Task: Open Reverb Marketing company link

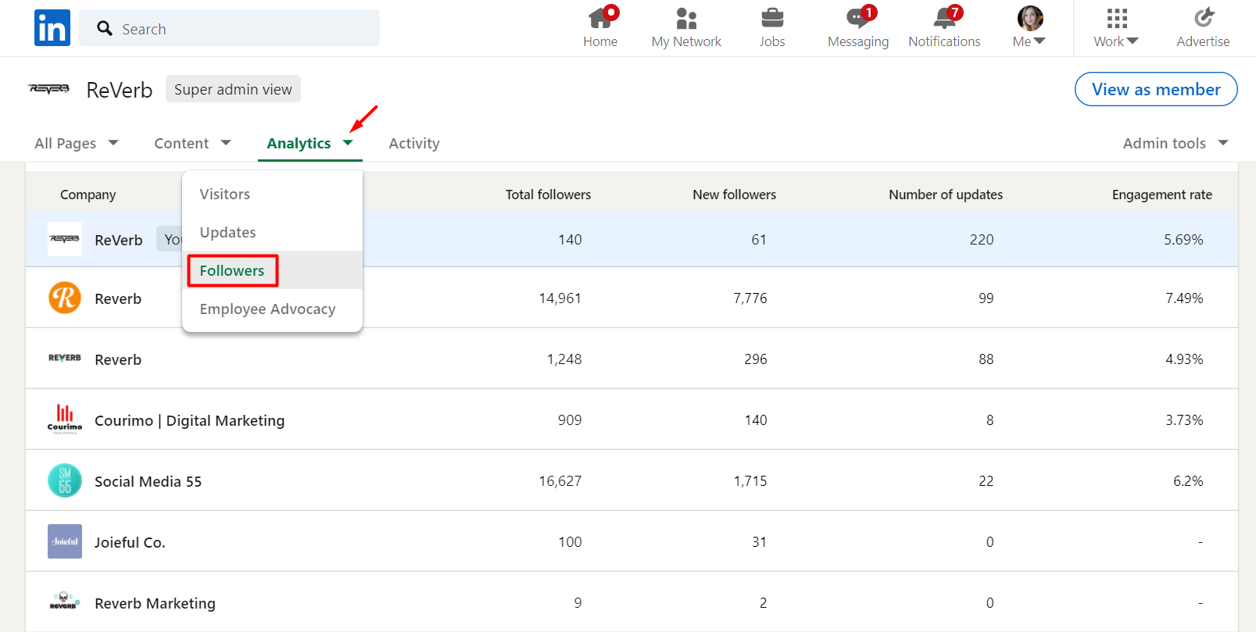Action: click(155, 603)
